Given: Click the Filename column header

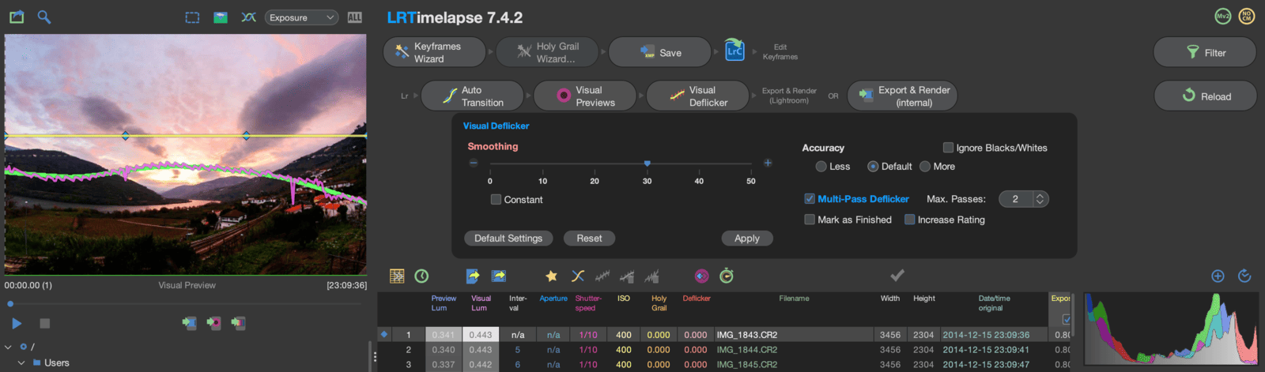Looking at the screenshot, I should 794,299.
